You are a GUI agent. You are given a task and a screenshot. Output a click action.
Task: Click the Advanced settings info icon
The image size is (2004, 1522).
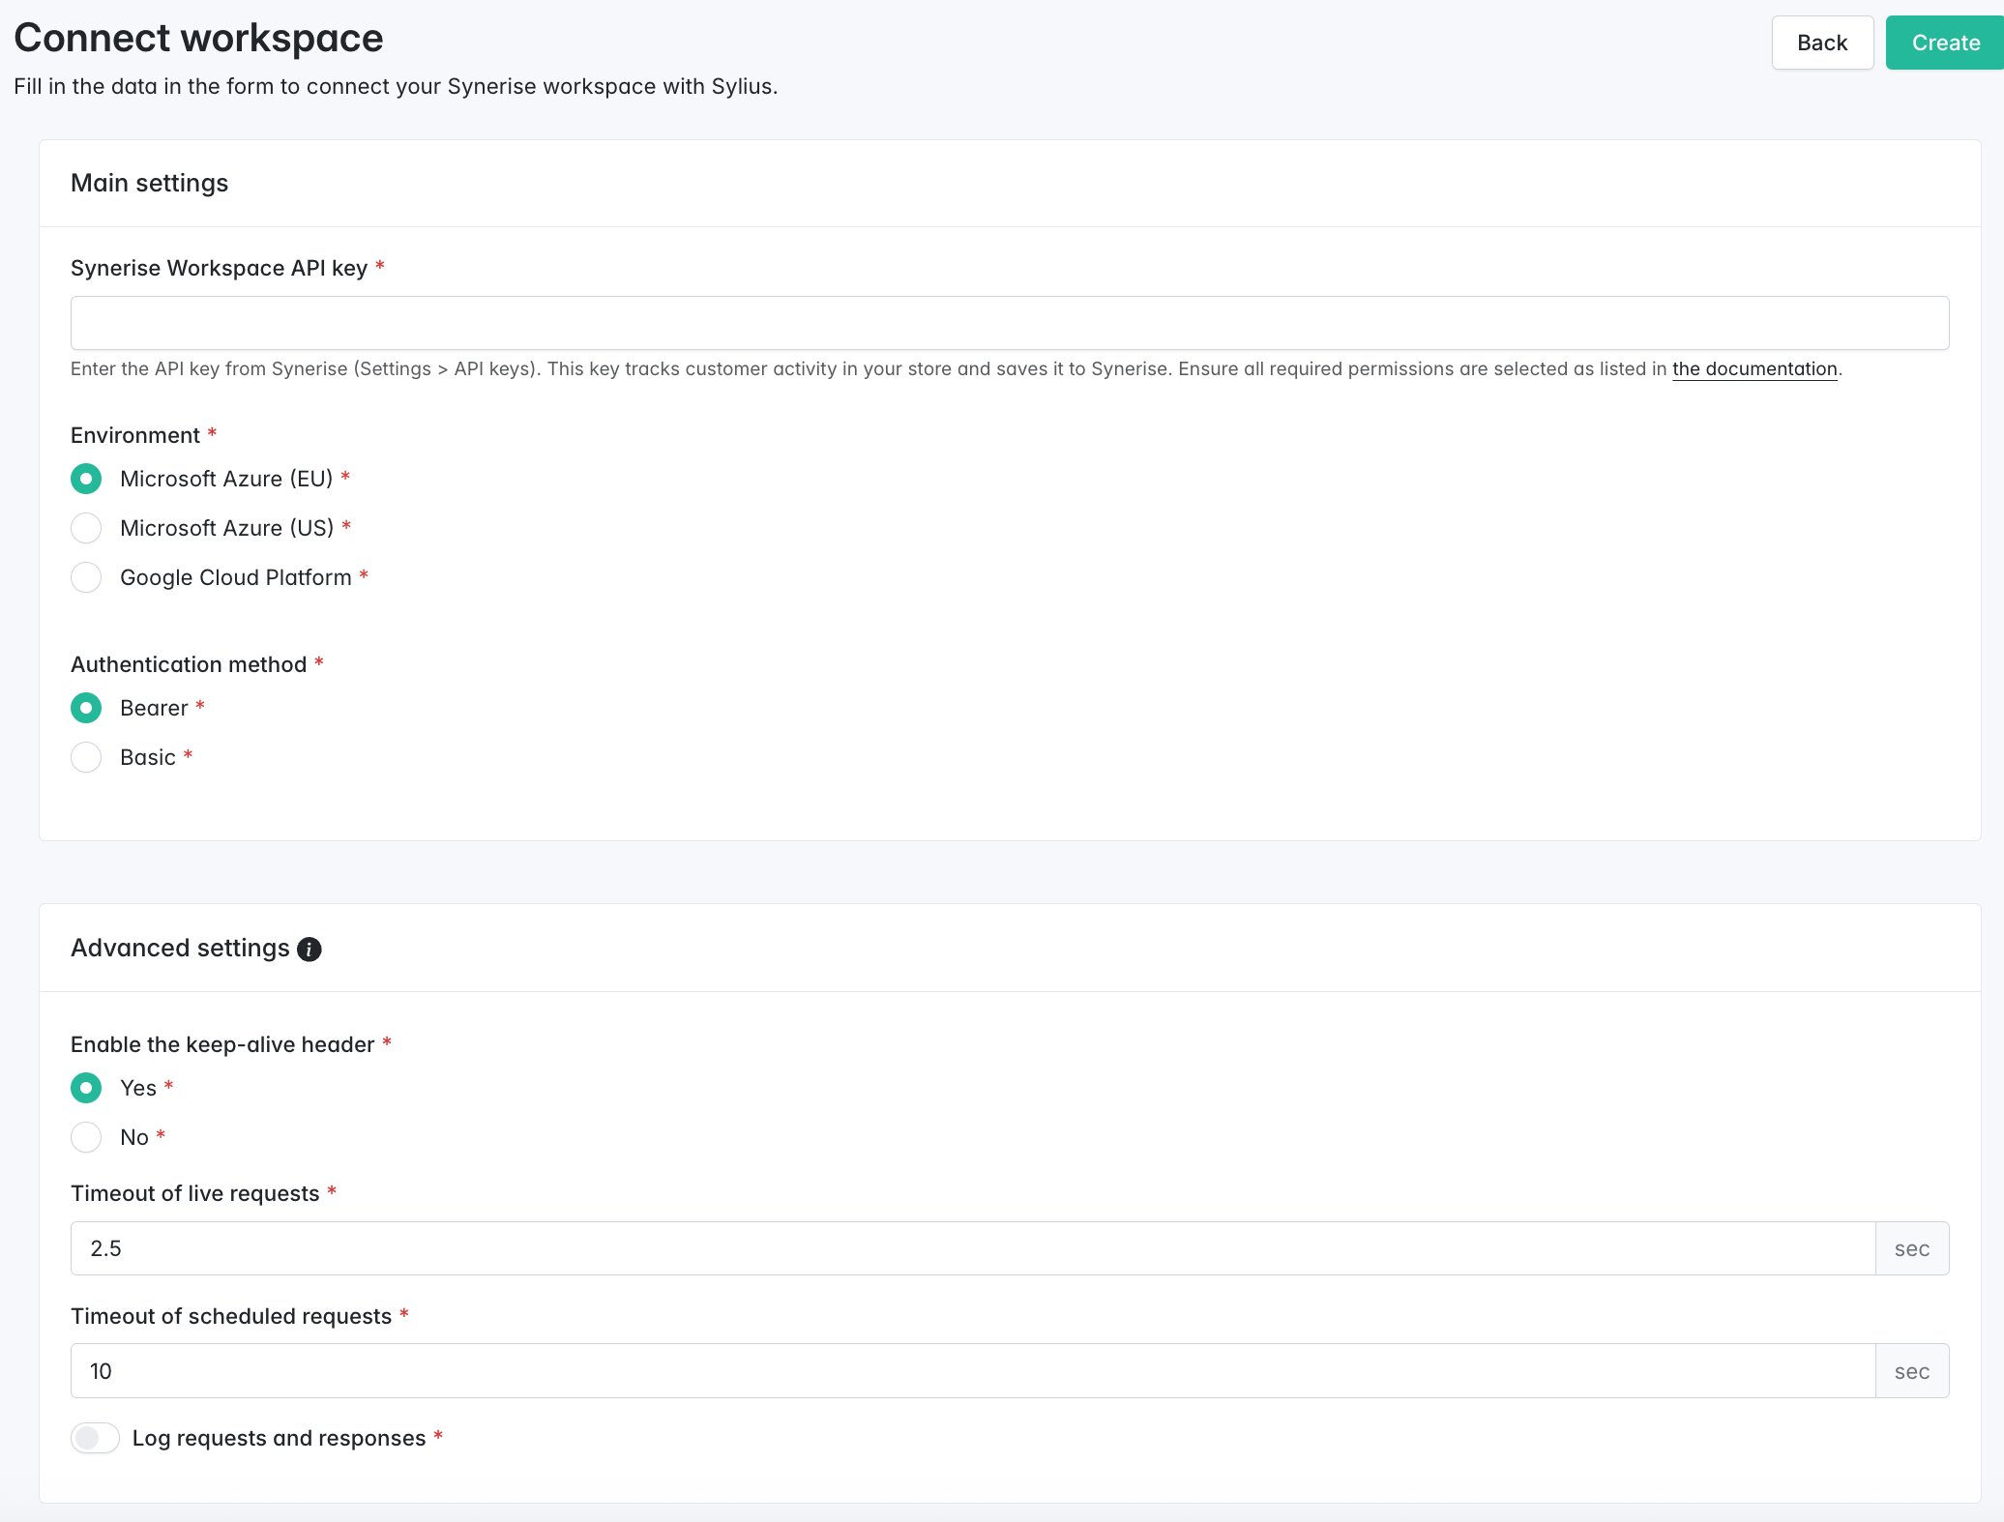309,949
